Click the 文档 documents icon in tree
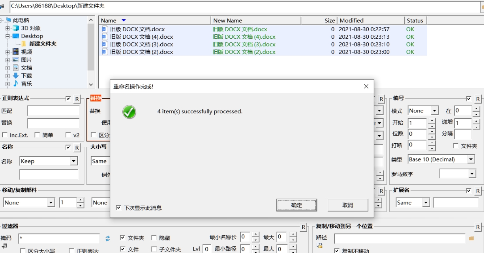Viewport: 484px width, 253px height. click(x=16, y=67)
